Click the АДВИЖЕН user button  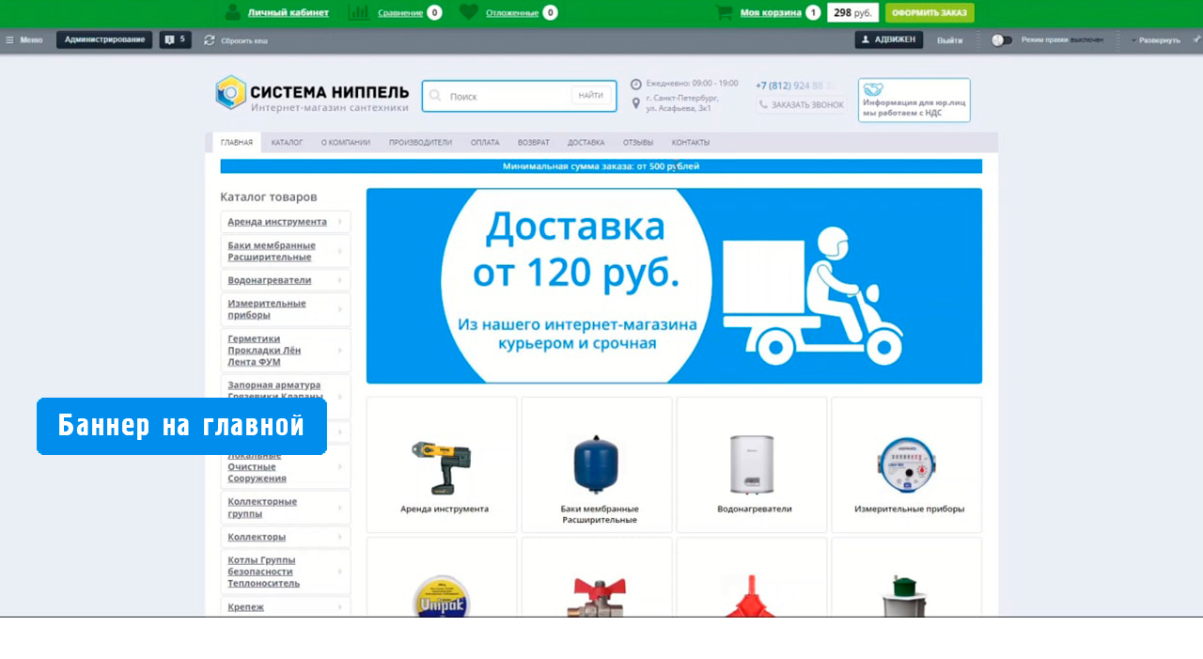point(889,39)
